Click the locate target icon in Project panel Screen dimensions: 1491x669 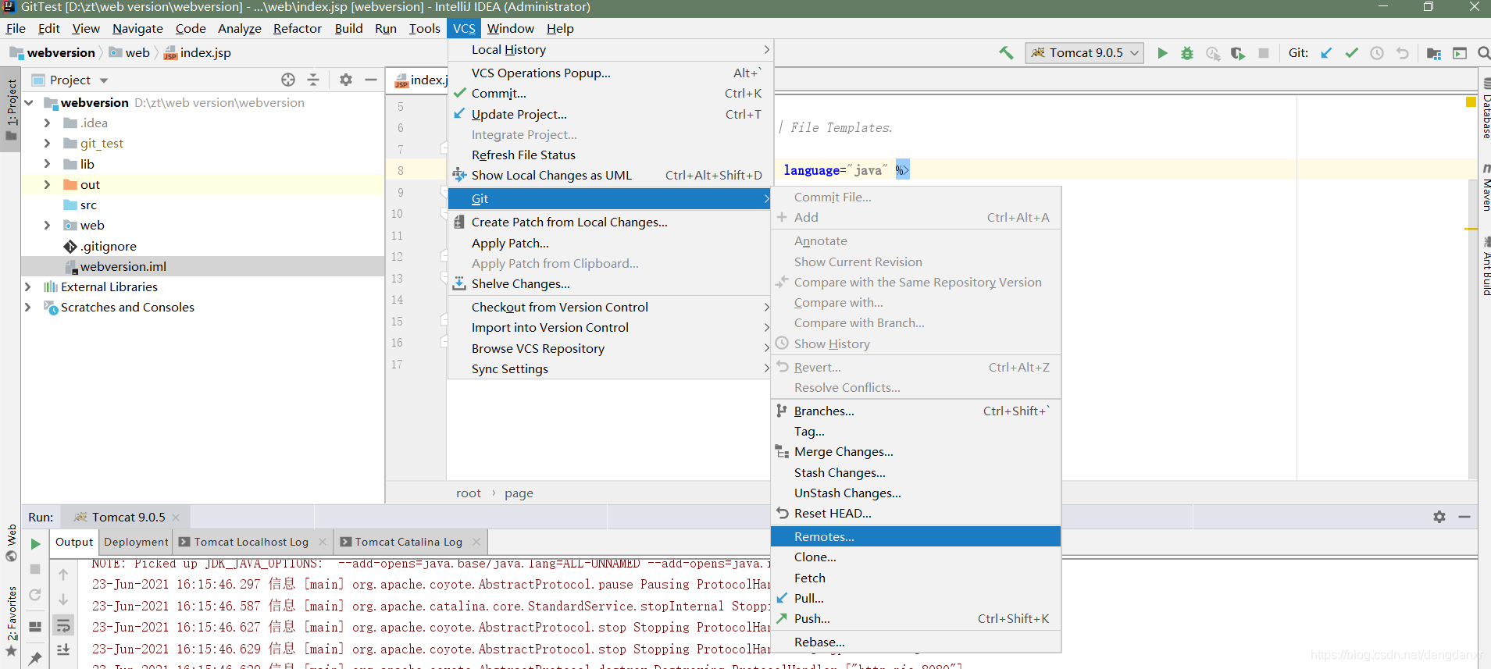click(288, 80)
